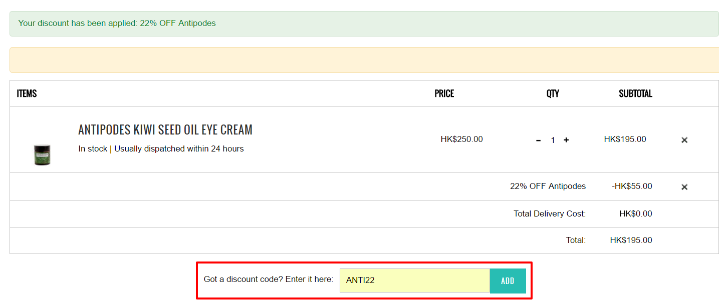The height and width of the screenshot is (303, 725).
Task: Click the order Total value HK$195.00
Action: click(631, 240)
